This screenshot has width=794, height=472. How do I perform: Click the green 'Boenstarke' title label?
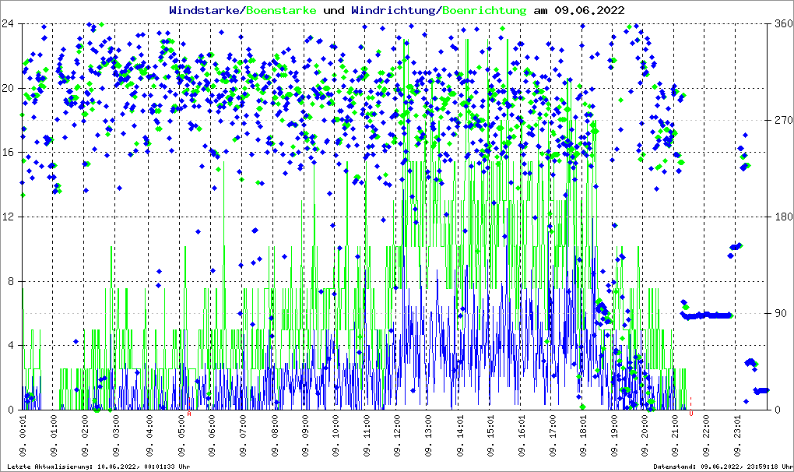281,10
